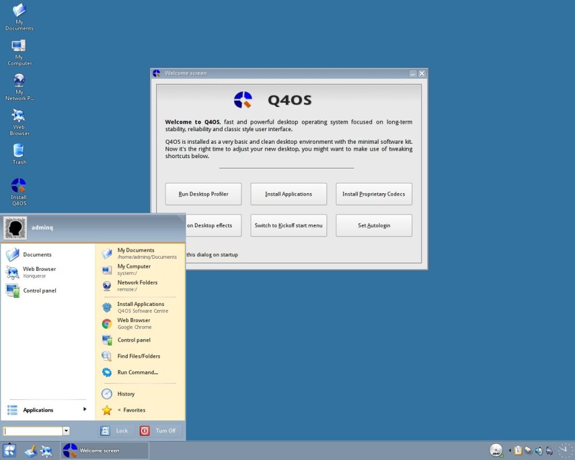Click Run Desktop Profiler button
Image resolution: width=575 pixels, height=460 pixels.
click(x=203, y=194)
